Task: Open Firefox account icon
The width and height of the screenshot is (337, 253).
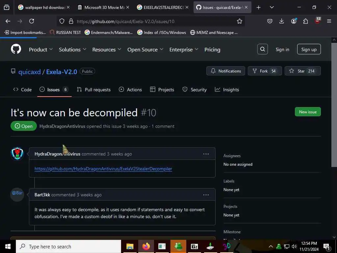Action: [x=294, y=21]
